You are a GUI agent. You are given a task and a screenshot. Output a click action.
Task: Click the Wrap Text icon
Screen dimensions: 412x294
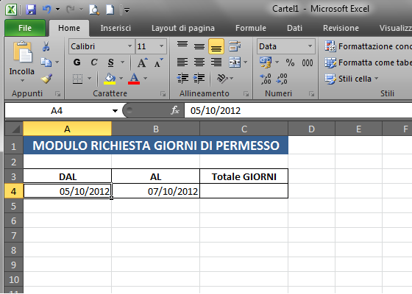point(235,46)
